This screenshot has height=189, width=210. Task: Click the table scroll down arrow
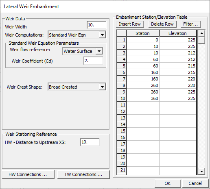[201, 172]
